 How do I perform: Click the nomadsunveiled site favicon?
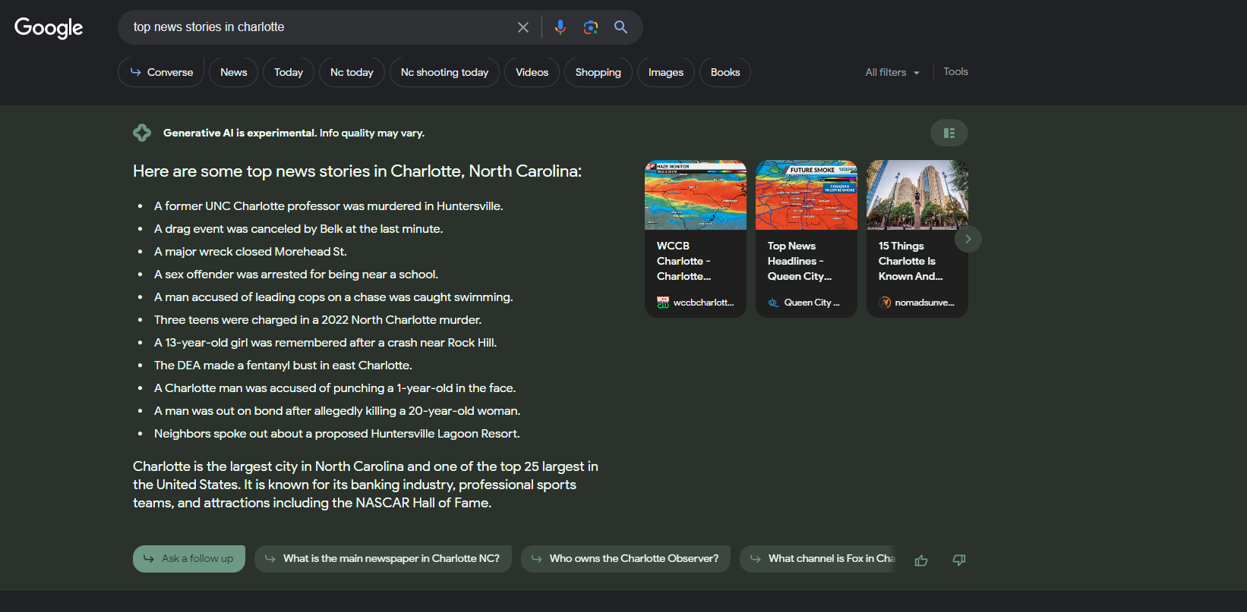click(x=885, y=302)
